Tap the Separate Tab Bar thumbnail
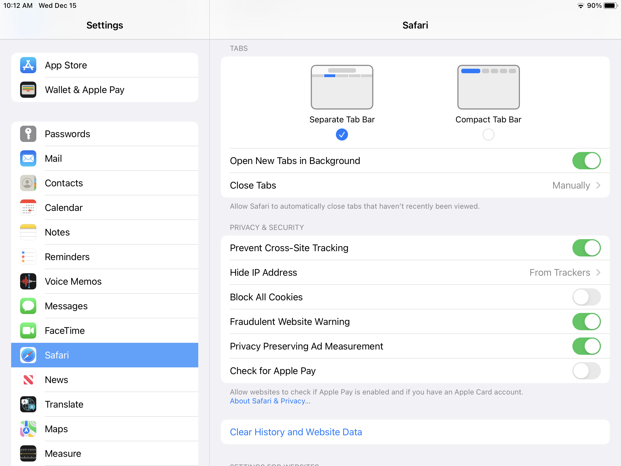This screenshot has height=466, width=621. tap(342, 87)
